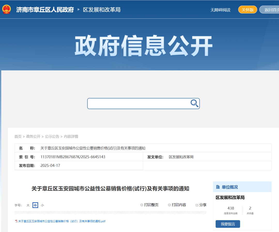
Task: Select medium font size 中
Action: click(x=35, y=205)
